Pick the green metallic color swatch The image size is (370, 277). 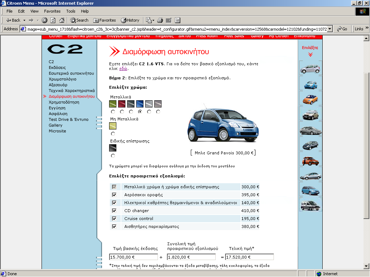(113, 104)
